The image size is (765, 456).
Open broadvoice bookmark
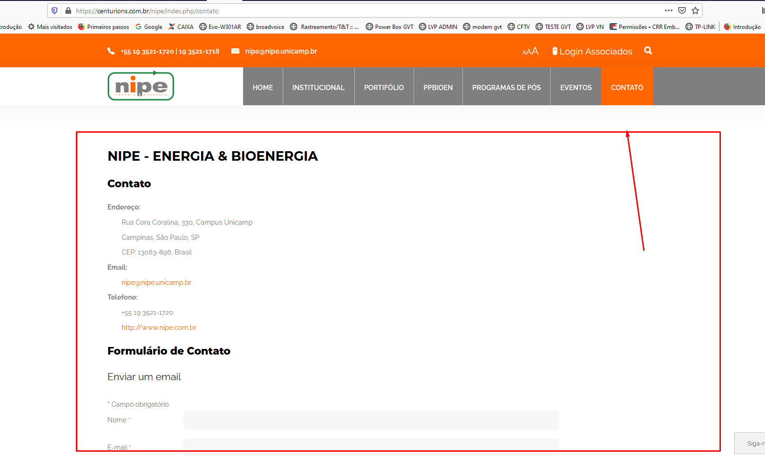(266, 27)
